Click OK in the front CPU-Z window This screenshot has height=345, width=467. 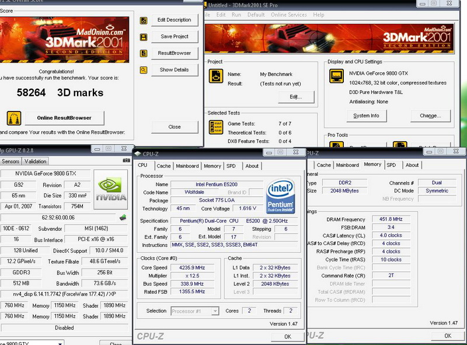tap(288, 337)
